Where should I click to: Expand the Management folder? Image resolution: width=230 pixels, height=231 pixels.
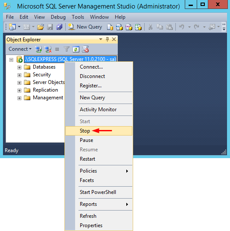[x=19, y=98]
